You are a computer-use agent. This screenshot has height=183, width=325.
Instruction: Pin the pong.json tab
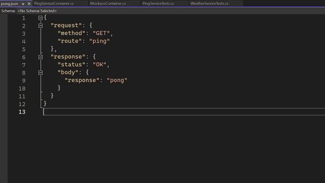(23, 4)
